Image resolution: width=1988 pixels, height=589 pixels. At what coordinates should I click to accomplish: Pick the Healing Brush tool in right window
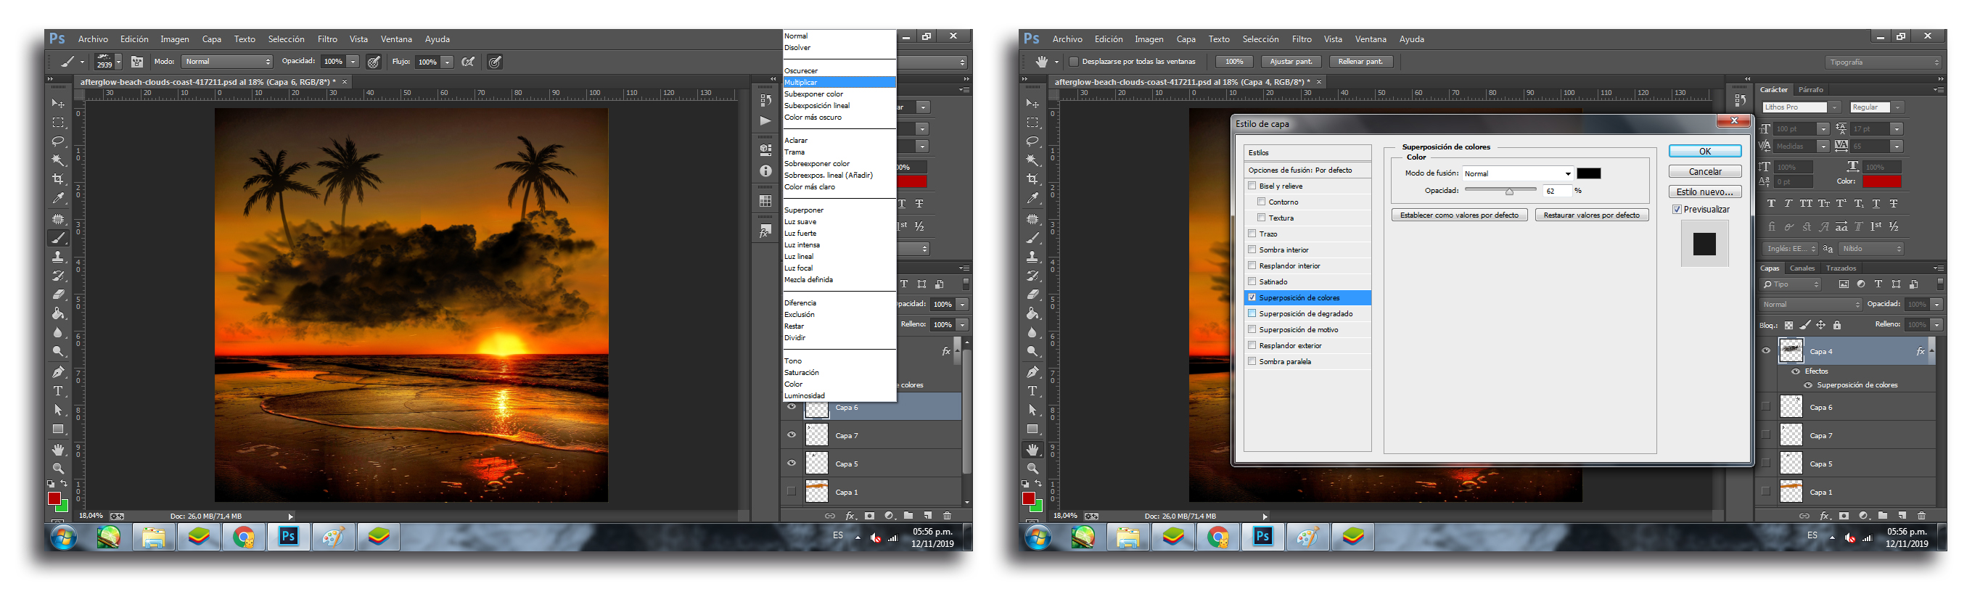[1032, 219]
